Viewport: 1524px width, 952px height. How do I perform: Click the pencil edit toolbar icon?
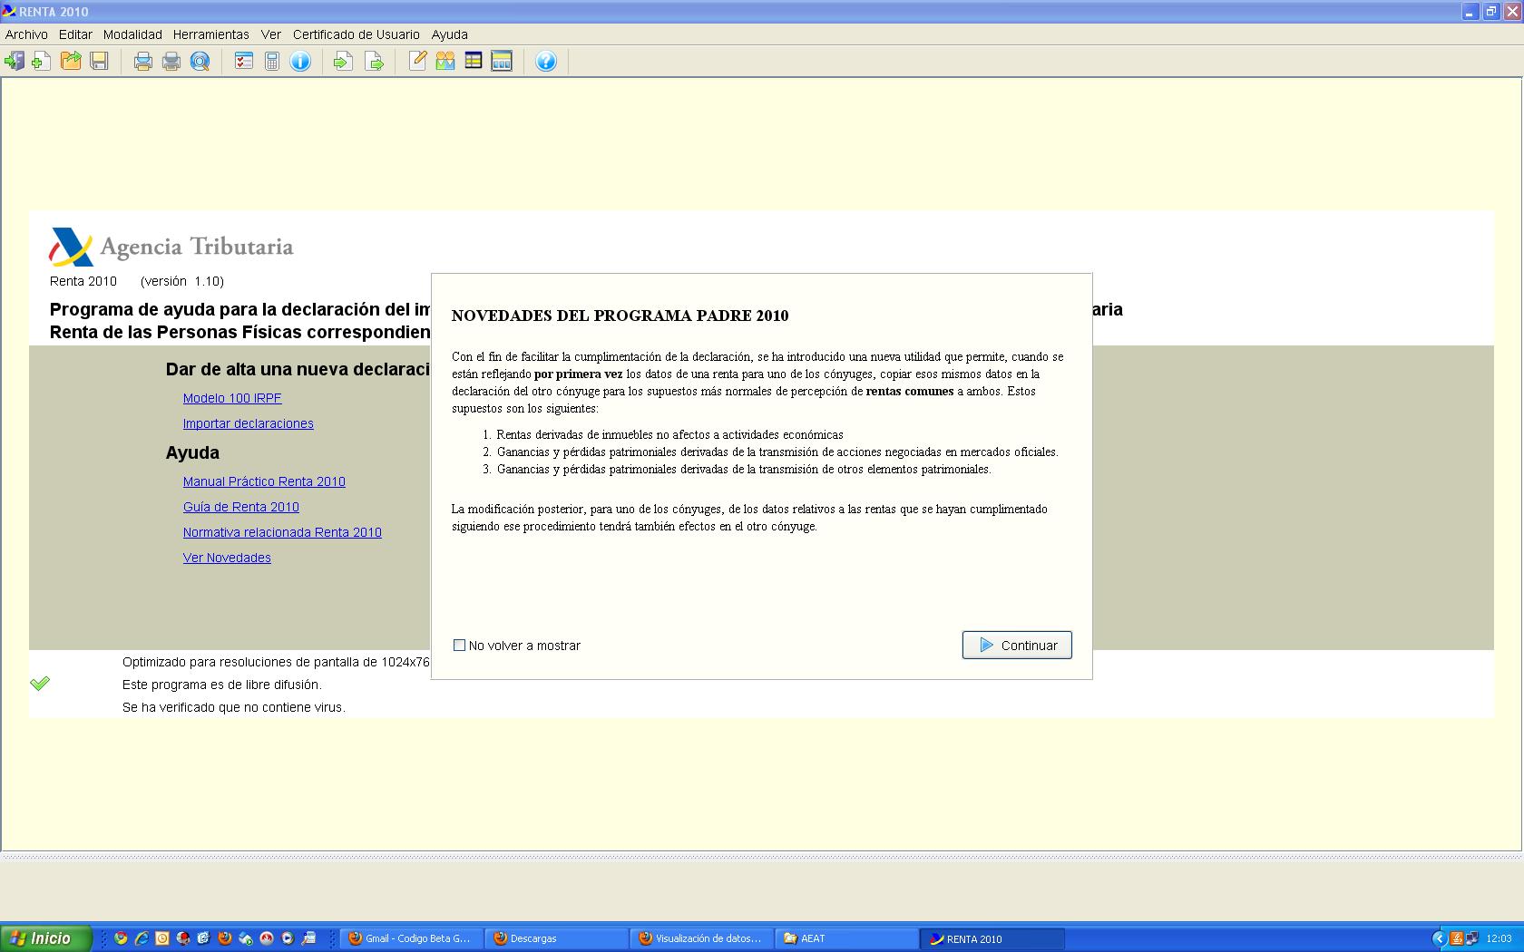coord(417,62)
